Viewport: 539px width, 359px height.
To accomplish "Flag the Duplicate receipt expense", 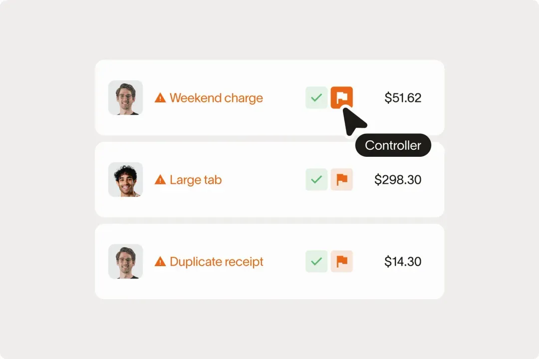I will 342,261.
